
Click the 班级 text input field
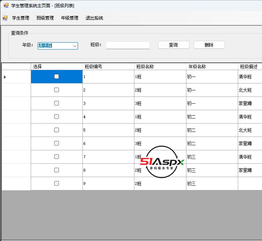pos(128,46)
